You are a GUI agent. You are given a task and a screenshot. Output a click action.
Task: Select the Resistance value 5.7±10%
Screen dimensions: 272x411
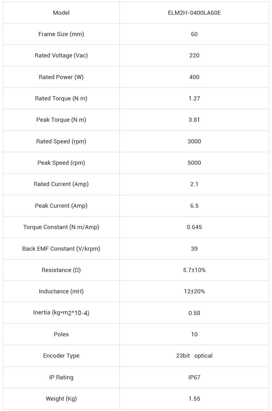point(194,270)
